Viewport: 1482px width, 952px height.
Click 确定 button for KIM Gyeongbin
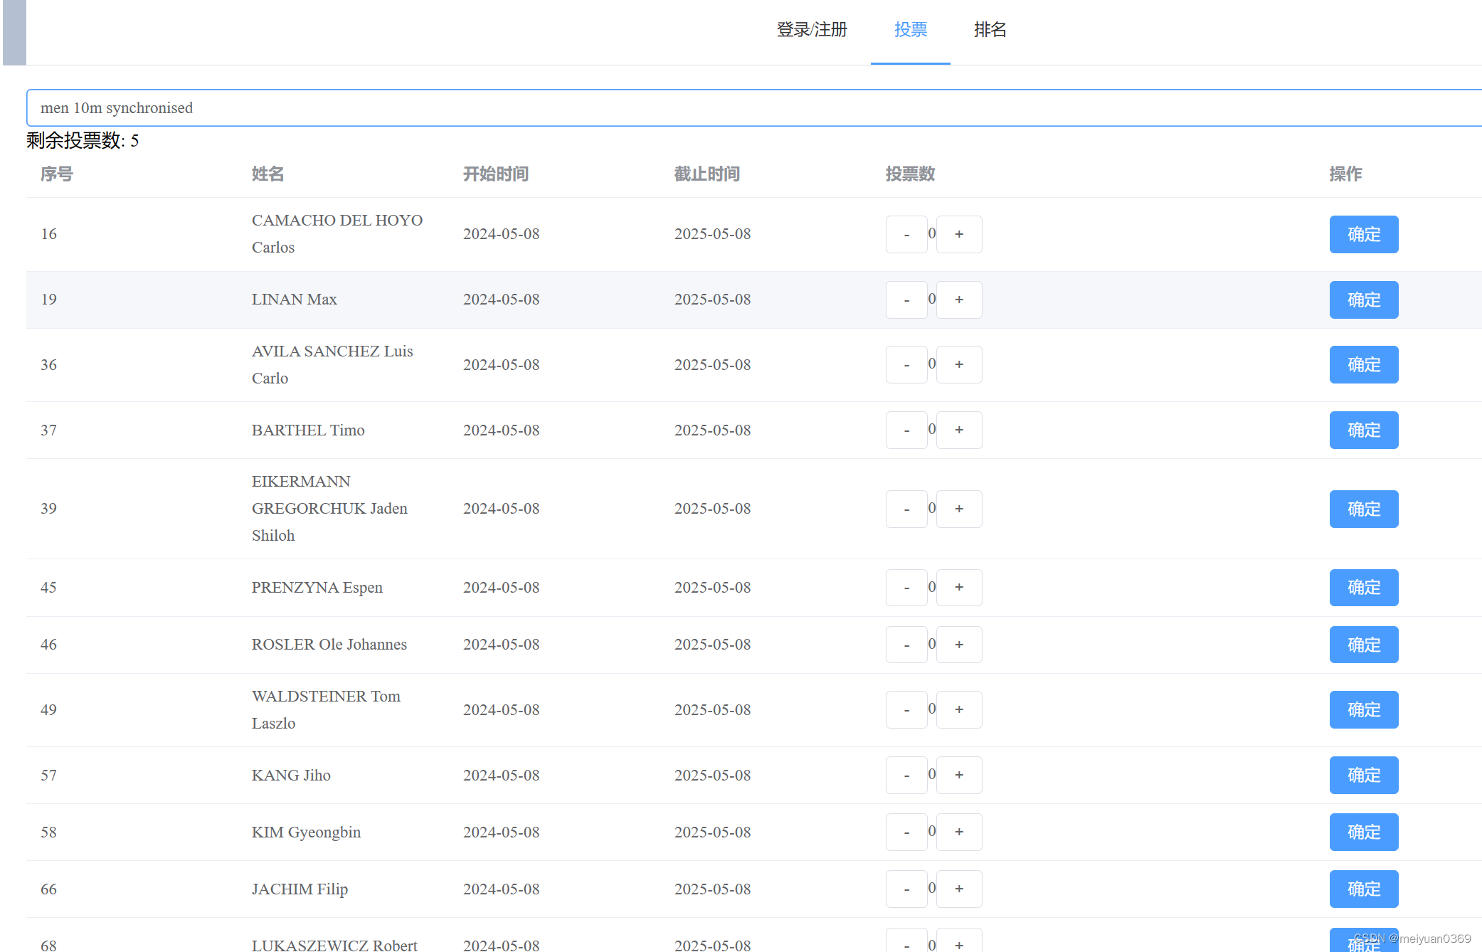point(1363,832)
